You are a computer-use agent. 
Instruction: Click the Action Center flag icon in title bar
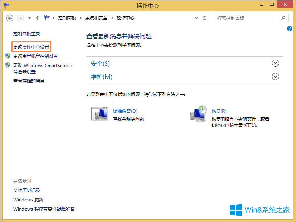pos(6,5)
